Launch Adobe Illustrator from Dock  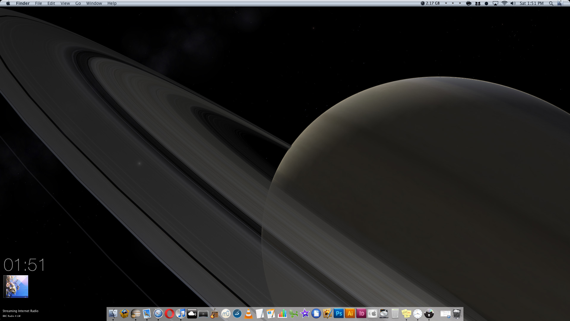click(x=350, y=314)
